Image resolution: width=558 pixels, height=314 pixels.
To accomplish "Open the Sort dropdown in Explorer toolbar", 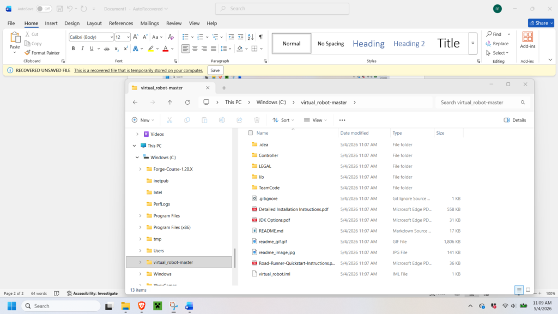I will pyautogui.click(x=283, y=120).
